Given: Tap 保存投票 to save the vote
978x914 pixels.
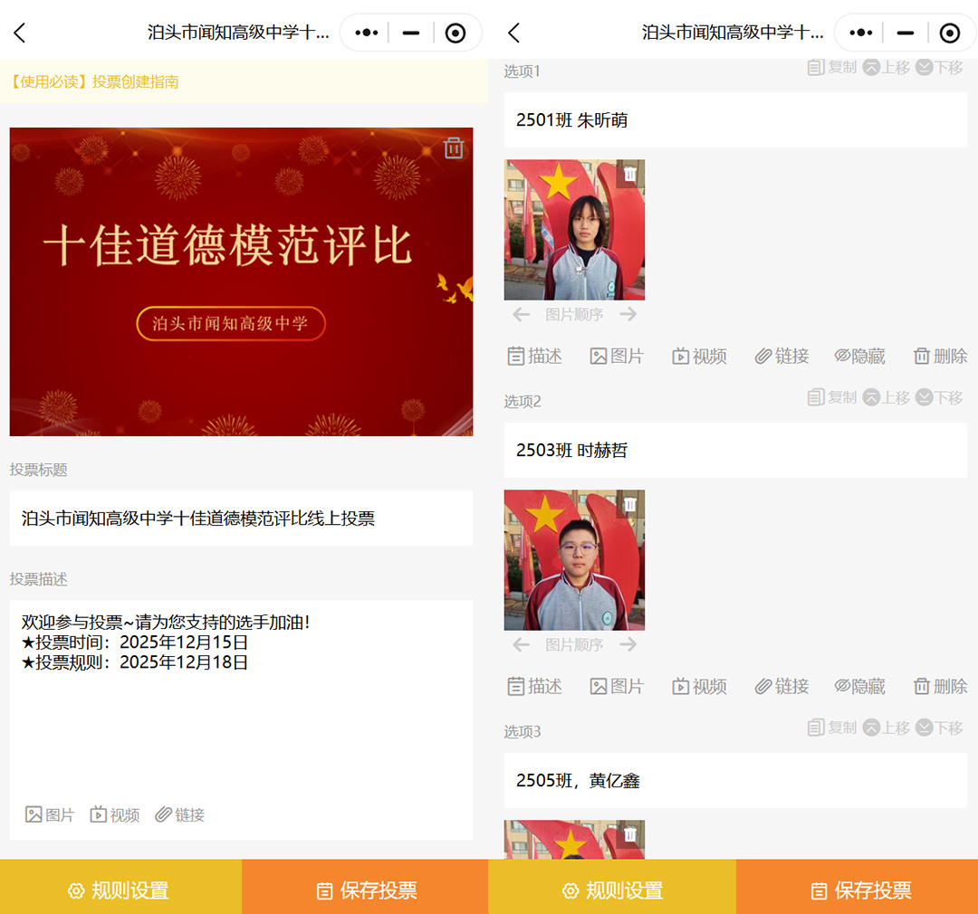Looking at the screenshot, I should [364, 890].
